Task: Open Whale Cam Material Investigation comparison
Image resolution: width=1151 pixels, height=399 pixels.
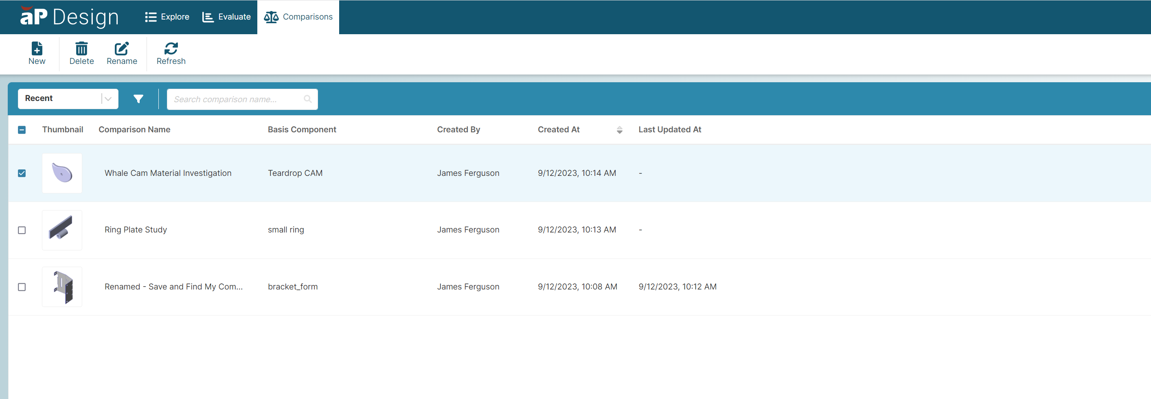Action: (168, 173)
